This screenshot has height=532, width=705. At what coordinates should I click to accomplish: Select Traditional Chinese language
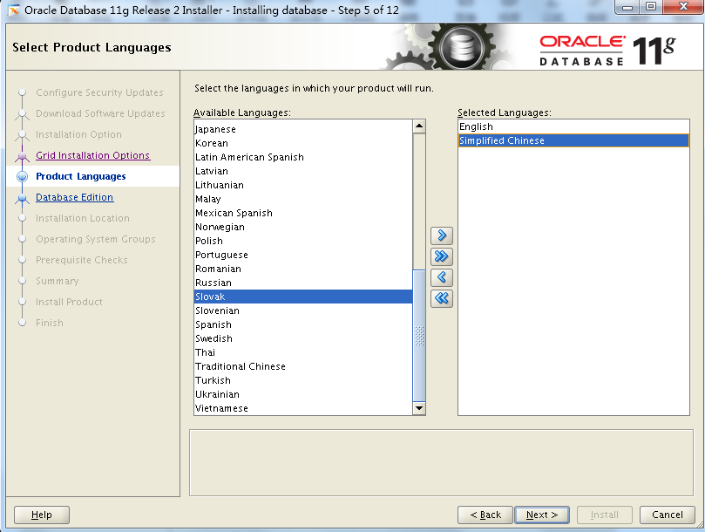(x=303, y=366)
